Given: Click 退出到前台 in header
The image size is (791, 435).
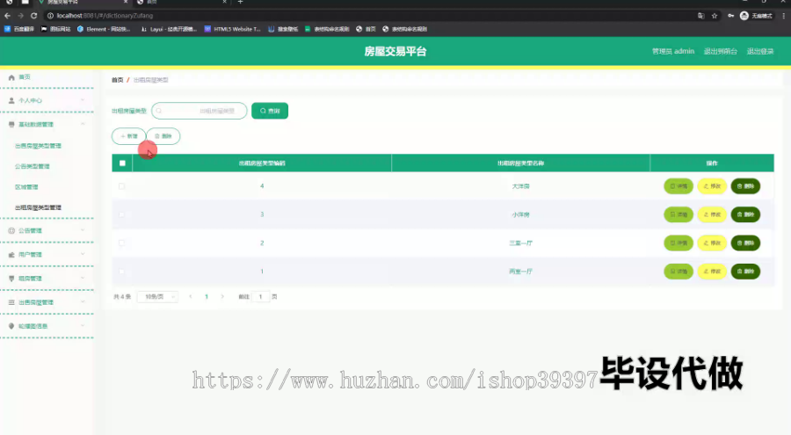Looking at the screenshot, I should (721, 52).
